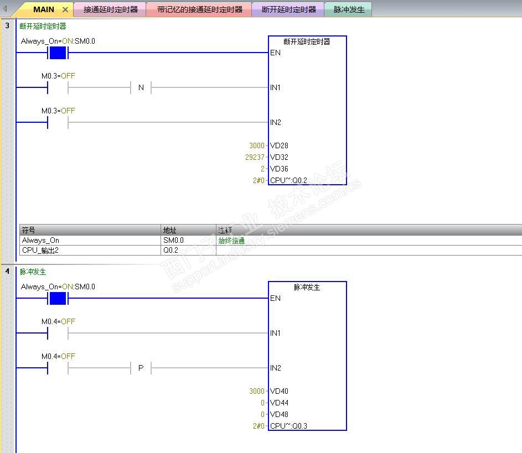
Task: Open the 断开延时定时器 tab
Action: point(288,9)
